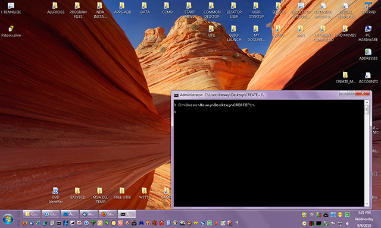Image resolution: width=381 pixels, height=228 pixels.
Task: Select the ADDRESSES desktop icon
Action: click(368, 54)
